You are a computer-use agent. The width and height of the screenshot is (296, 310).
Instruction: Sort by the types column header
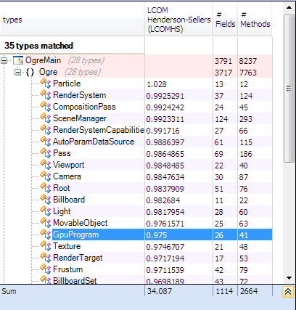click(72, 20)
